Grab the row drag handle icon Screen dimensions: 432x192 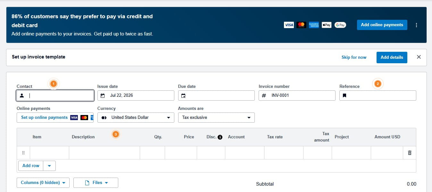point(23,153)
